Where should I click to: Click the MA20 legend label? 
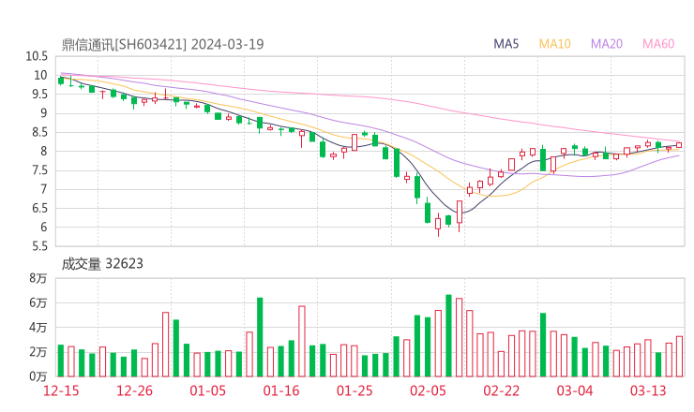coord(607,44)
